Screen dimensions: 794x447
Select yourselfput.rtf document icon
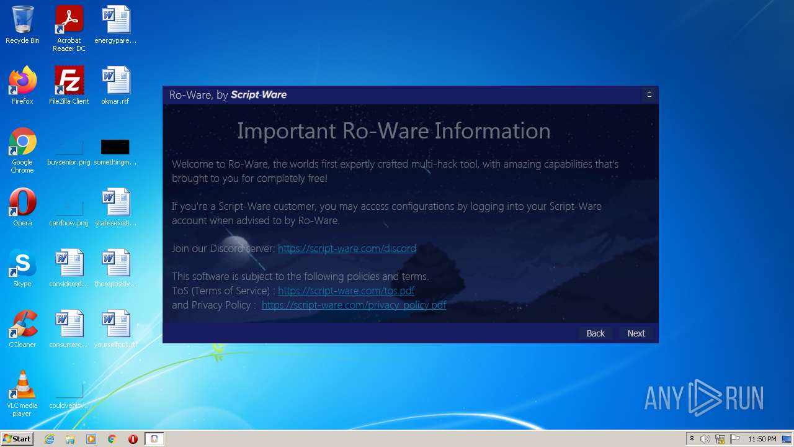[x=115, y=329]
